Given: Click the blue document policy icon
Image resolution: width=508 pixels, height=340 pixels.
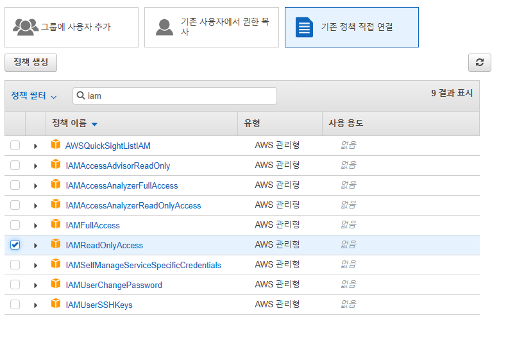Looking at the screenshot, I should (304, 27).
